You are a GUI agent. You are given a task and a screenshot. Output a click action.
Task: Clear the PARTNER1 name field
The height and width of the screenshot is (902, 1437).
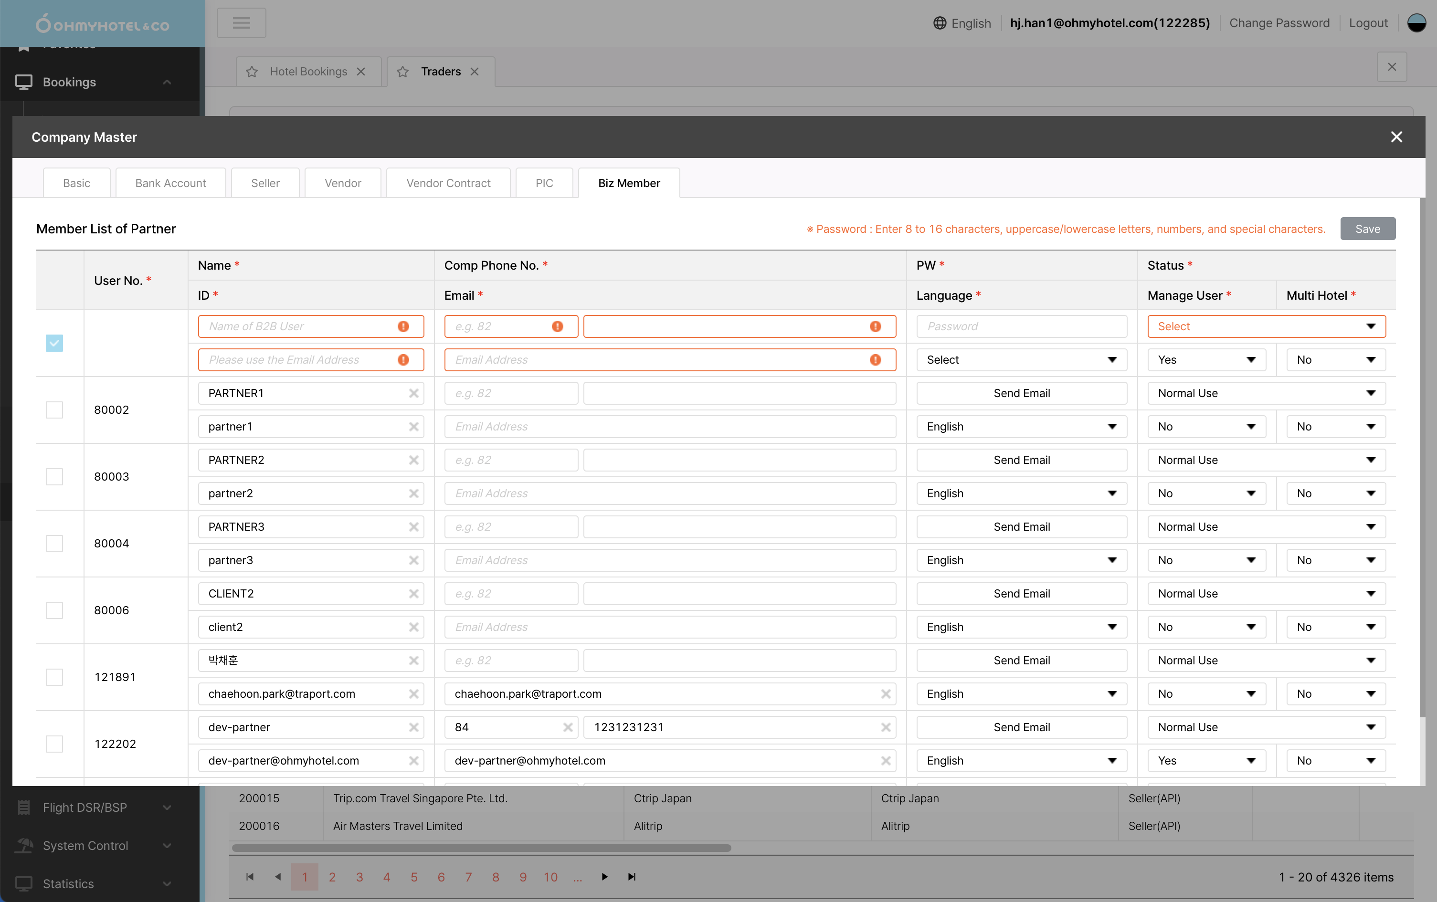(x=413, y=393)
